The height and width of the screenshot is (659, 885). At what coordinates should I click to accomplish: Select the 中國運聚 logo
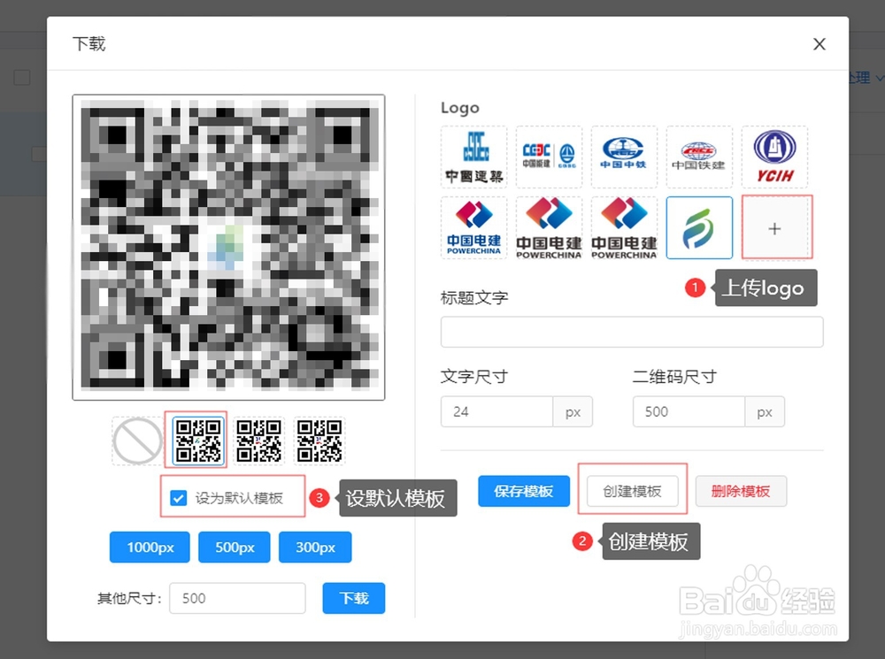tap(473, 157)
